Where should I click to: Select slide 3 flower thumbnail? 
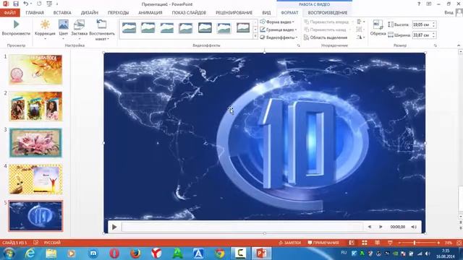(x=35, y=143)
